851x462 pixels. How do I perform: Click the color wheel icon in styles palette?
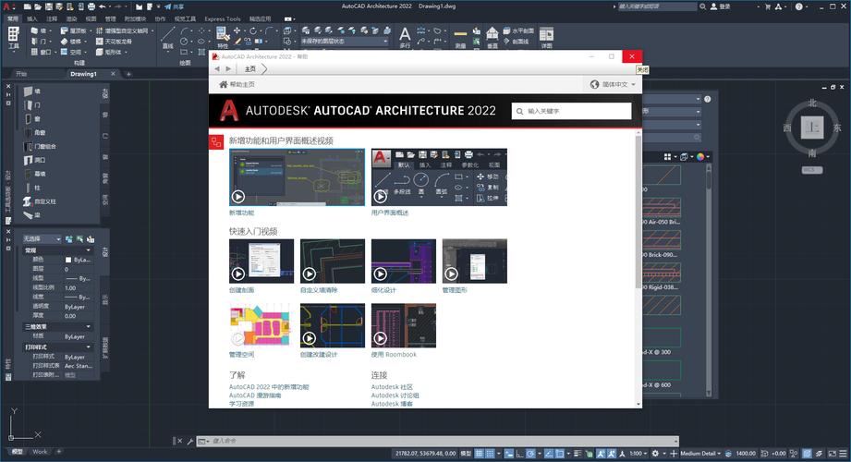pos(700,157)
